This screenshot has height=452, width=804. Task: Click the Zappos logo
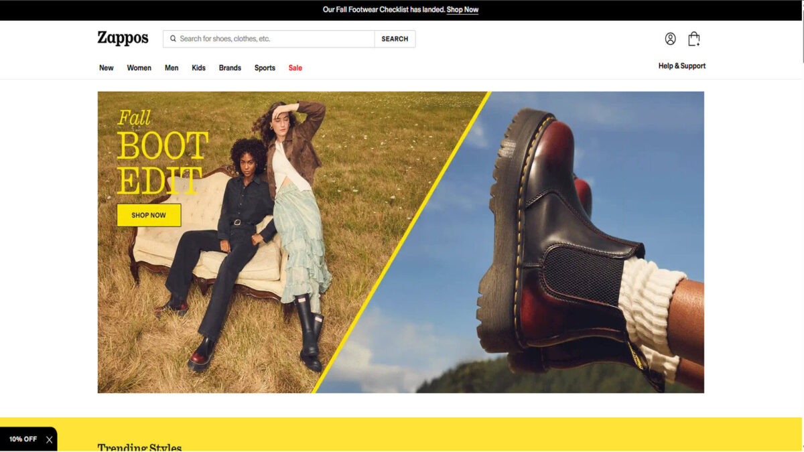(123, 38)
